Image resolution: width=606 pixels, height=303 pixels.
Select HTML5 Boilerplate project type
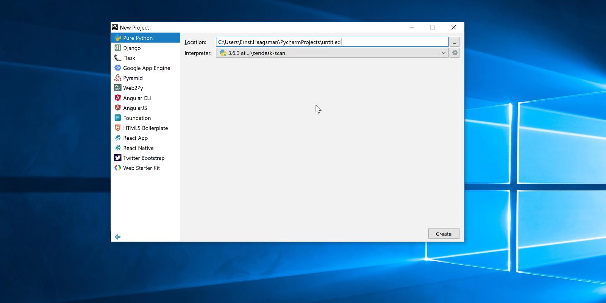click(145, 128)
